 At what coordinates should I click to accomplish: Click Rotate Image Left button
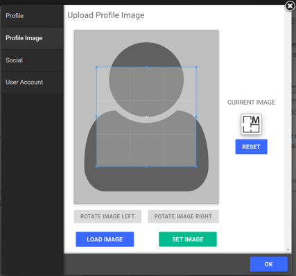click(x=107, y=216)
